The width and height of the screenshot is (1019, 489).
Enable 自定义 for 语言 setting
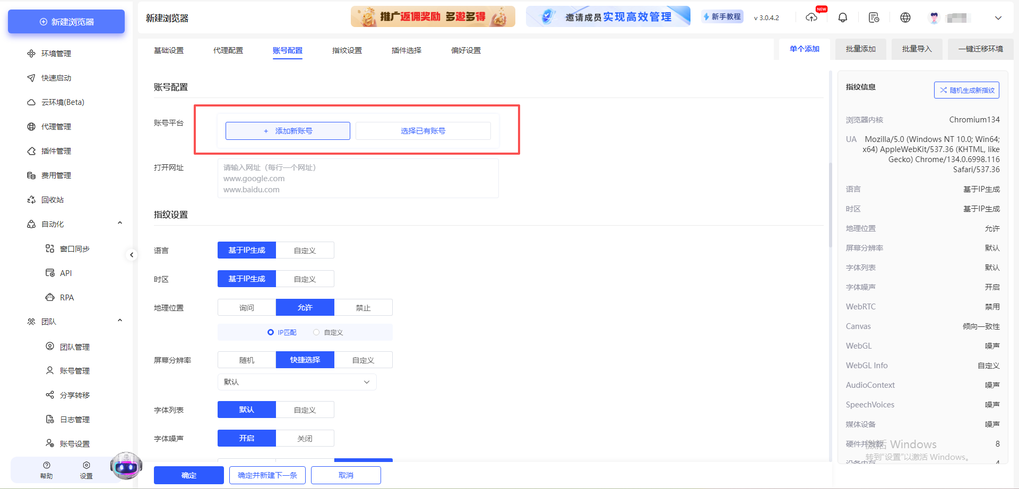click(305, 250)
